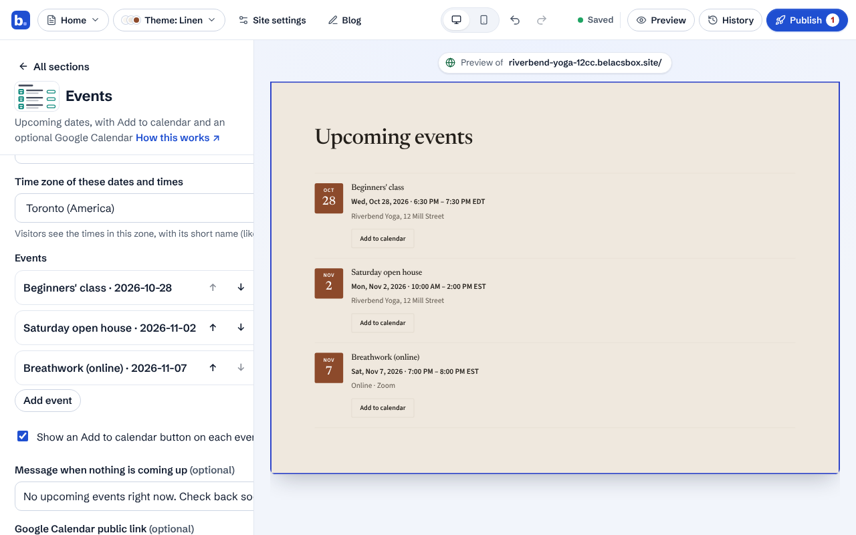Image resolution: width=856 pixels, height=535 pixels.
Task: Move Breathwork (online) event down
Action: [x=241, y=368]
